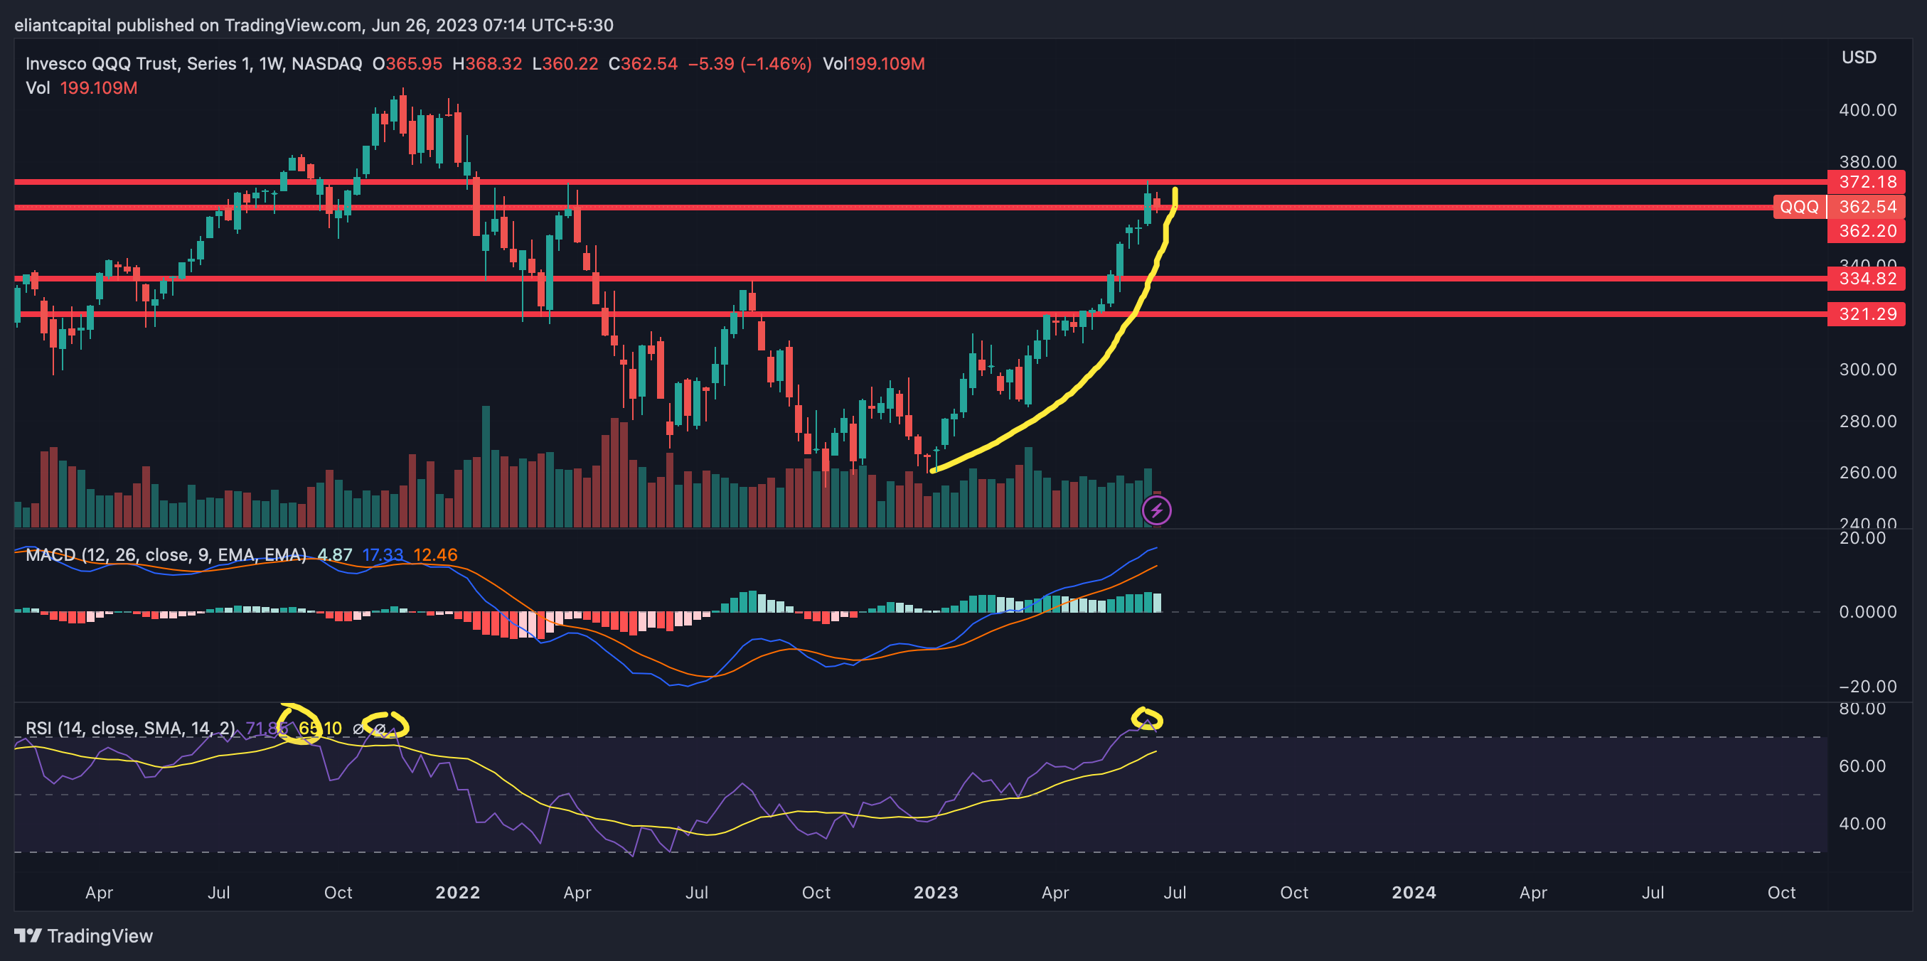Screen dimensions: 1927x961
Task: Click the 372.18 red price label
Action: click(x=1867, y=182)
